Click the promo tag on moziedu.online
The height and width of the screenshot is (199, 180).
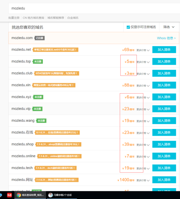[x=59, y=156]
